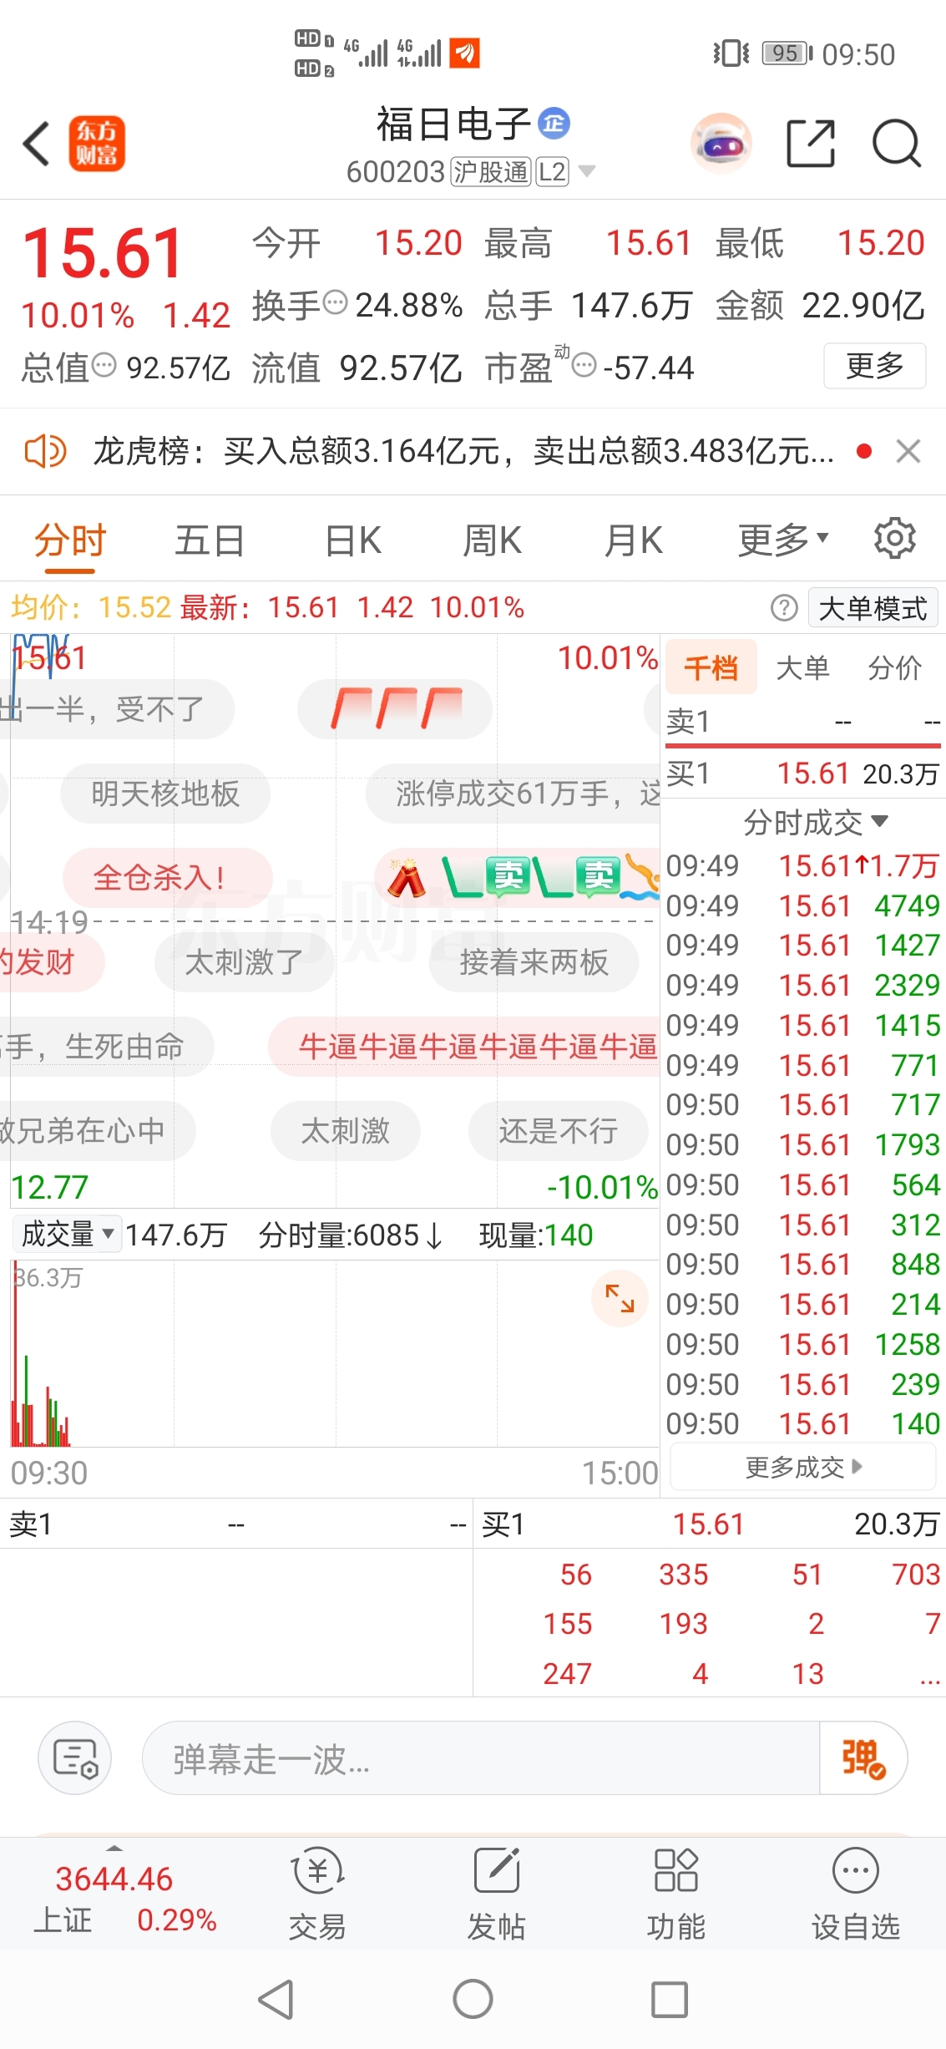Open danmaku settings list icon
946x2049 pixels.
[75, 1758]
